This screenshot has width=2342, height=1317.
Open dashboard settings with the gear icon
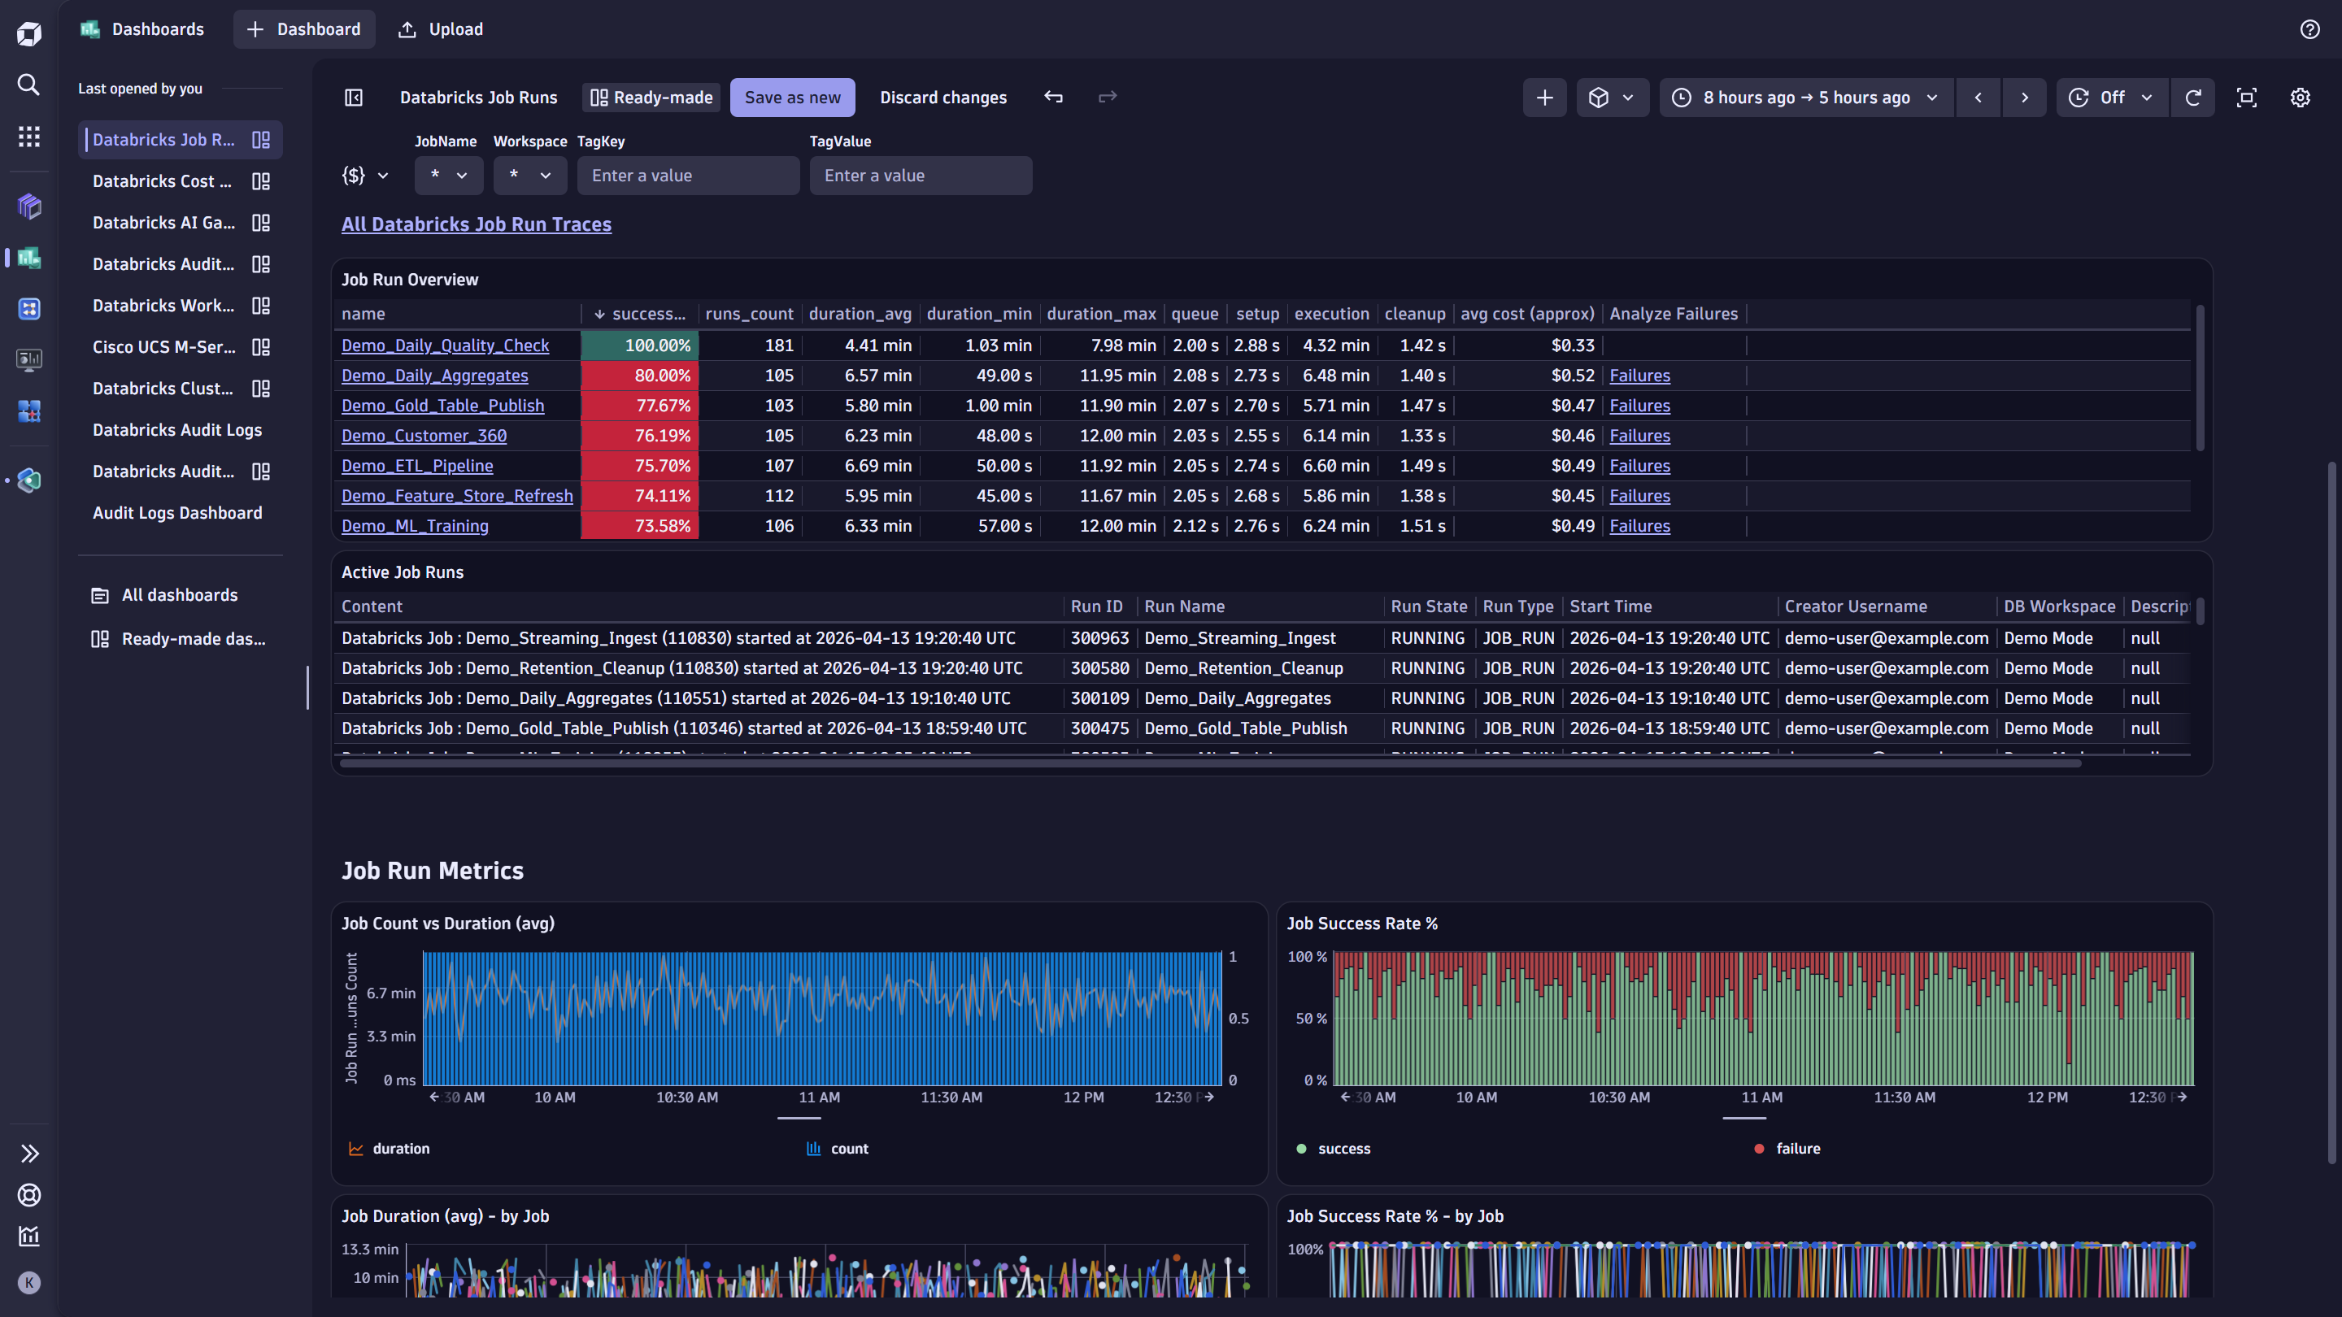coord(2301,98)
